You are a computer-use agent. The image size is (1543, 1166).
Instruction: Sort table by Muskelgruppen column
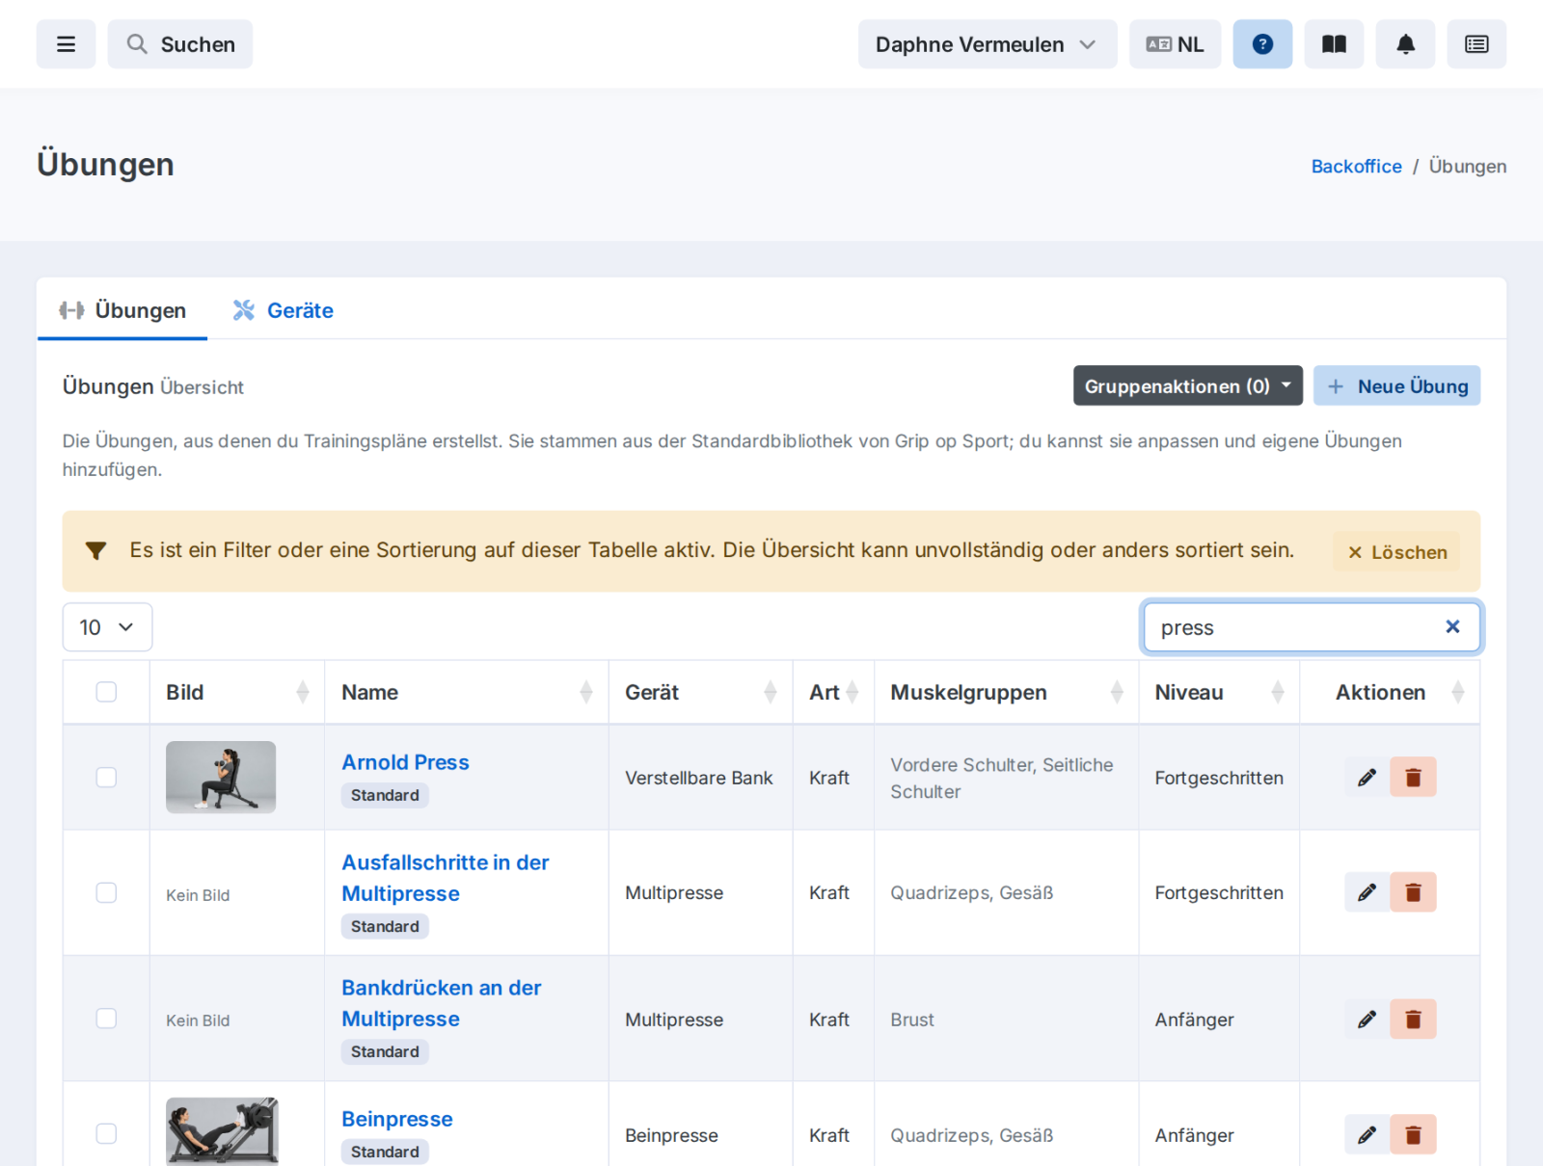(x=1006, y=692)
